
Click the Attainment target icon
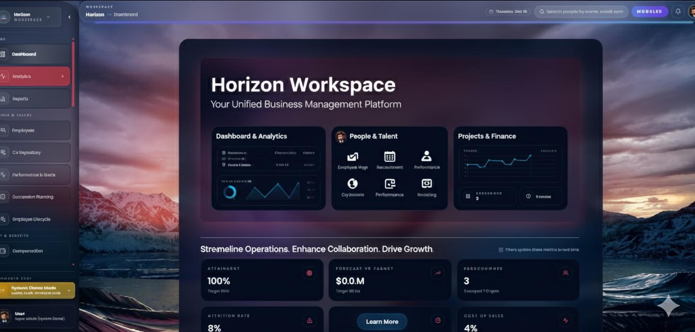309,273
